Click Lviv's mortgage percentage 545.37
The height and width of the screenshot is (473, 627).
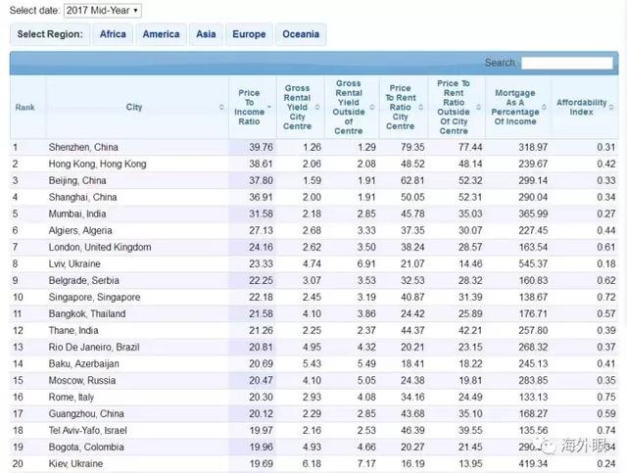pyautogui.click(x=533, y=263)
